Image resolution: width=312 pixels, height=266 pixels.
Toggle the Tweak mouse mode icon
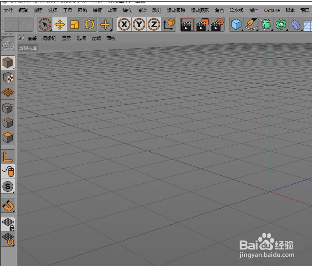coord(8,172)
